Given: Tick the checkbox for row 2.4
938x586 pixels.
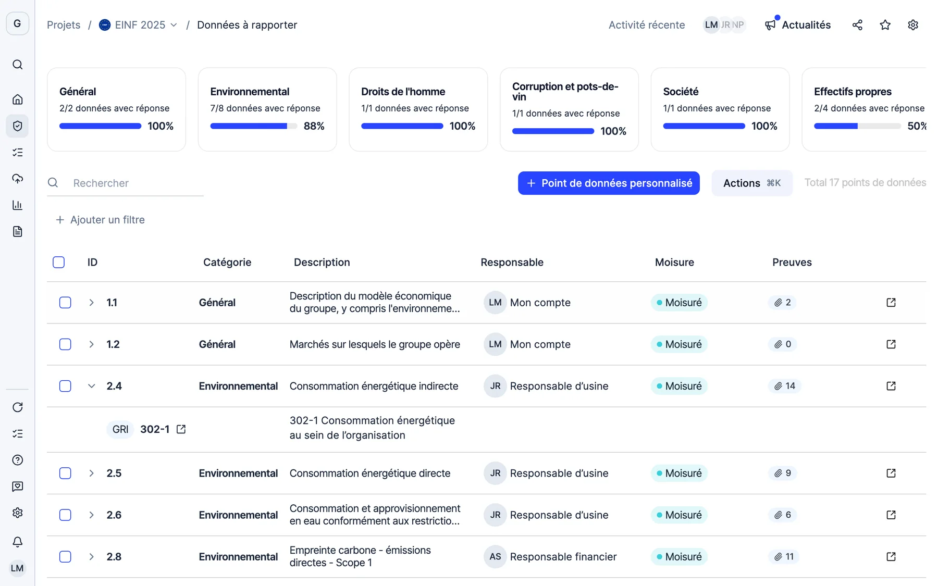Looking at the screenshot, I should click(x=65, y=386).
